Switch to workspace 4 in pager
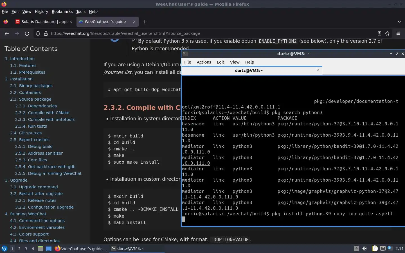Image resolution: width=405 pixels, height=253 pixels. pos(33,249)
